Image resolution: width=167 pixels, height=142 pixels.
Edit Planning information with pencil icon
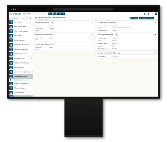pyautogui.click(x=116, y=35)
